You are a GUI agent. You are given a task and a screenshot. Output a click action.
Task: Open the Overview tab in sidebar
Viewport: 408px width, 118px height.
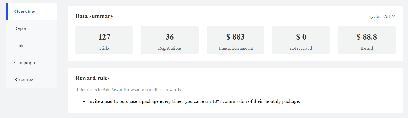click(x=32, y=11)
